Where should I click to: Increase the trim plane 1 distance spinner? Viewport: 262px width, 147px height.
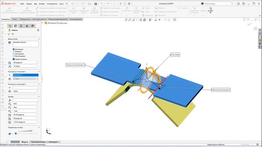click(37, 78)
